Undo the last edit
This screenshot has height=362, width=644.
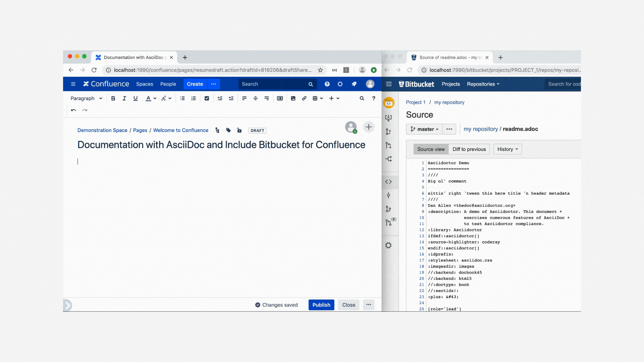tap(74, 111)
